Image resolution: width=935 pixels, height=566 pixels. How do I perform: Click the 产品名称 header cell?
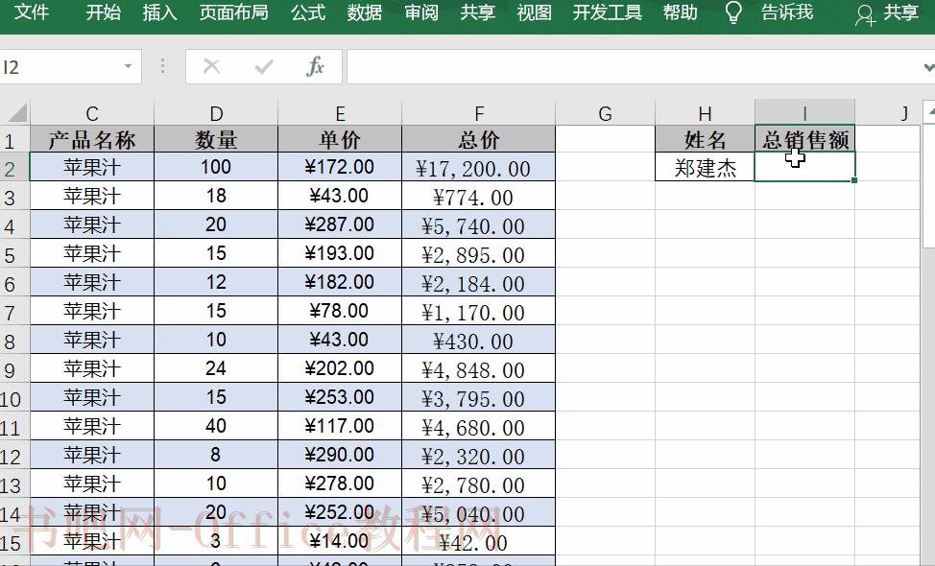click(x=92, y=139)
